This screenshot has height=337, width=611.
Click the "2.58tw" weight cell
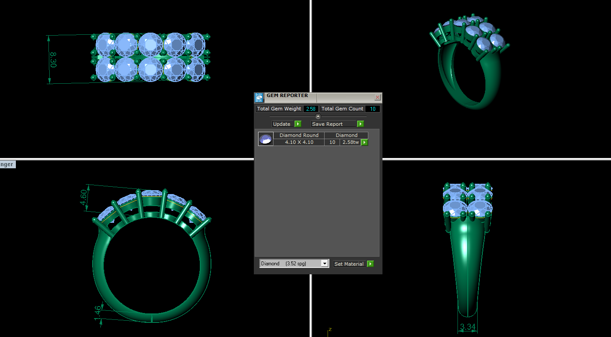tap(350, 142)
